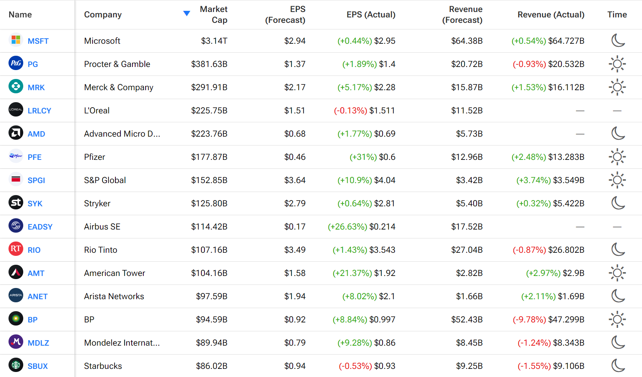Click the Microsoft logo icon
The height and width of the screenshot is (377, 642).
click(x=16, y=40)
